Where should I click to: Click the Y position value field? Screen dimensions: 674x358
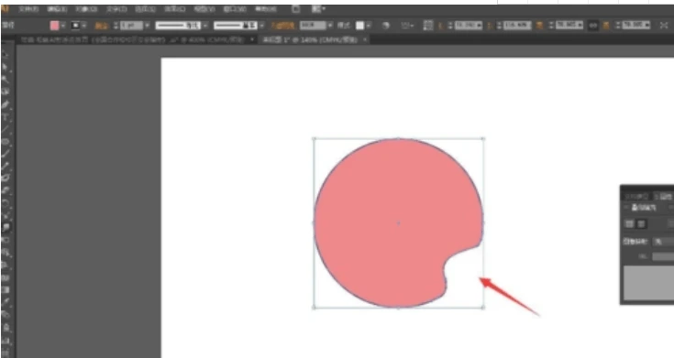pyautogui.click(x=517, y=26)
